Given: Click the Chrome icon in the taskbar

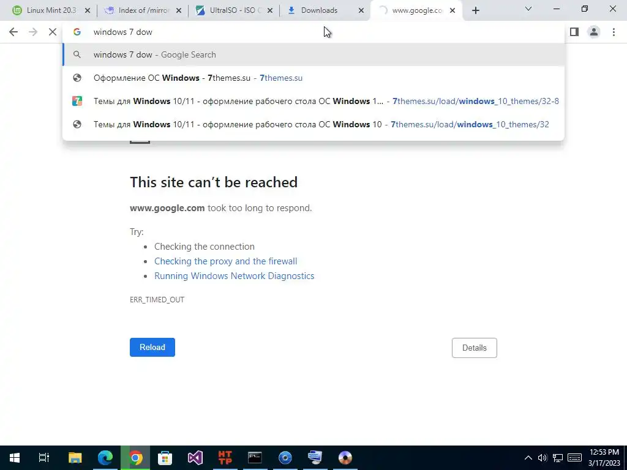Looking at the screenshot, I should pyautogui.click(x=135, y=458).
